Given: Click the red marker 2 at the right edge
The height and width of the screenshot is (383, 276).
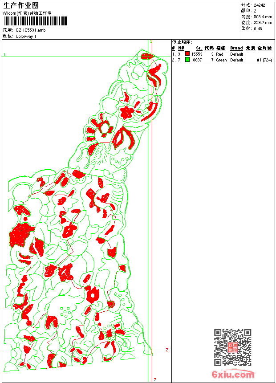Looking at the screenshot, I should click(167, 350).
